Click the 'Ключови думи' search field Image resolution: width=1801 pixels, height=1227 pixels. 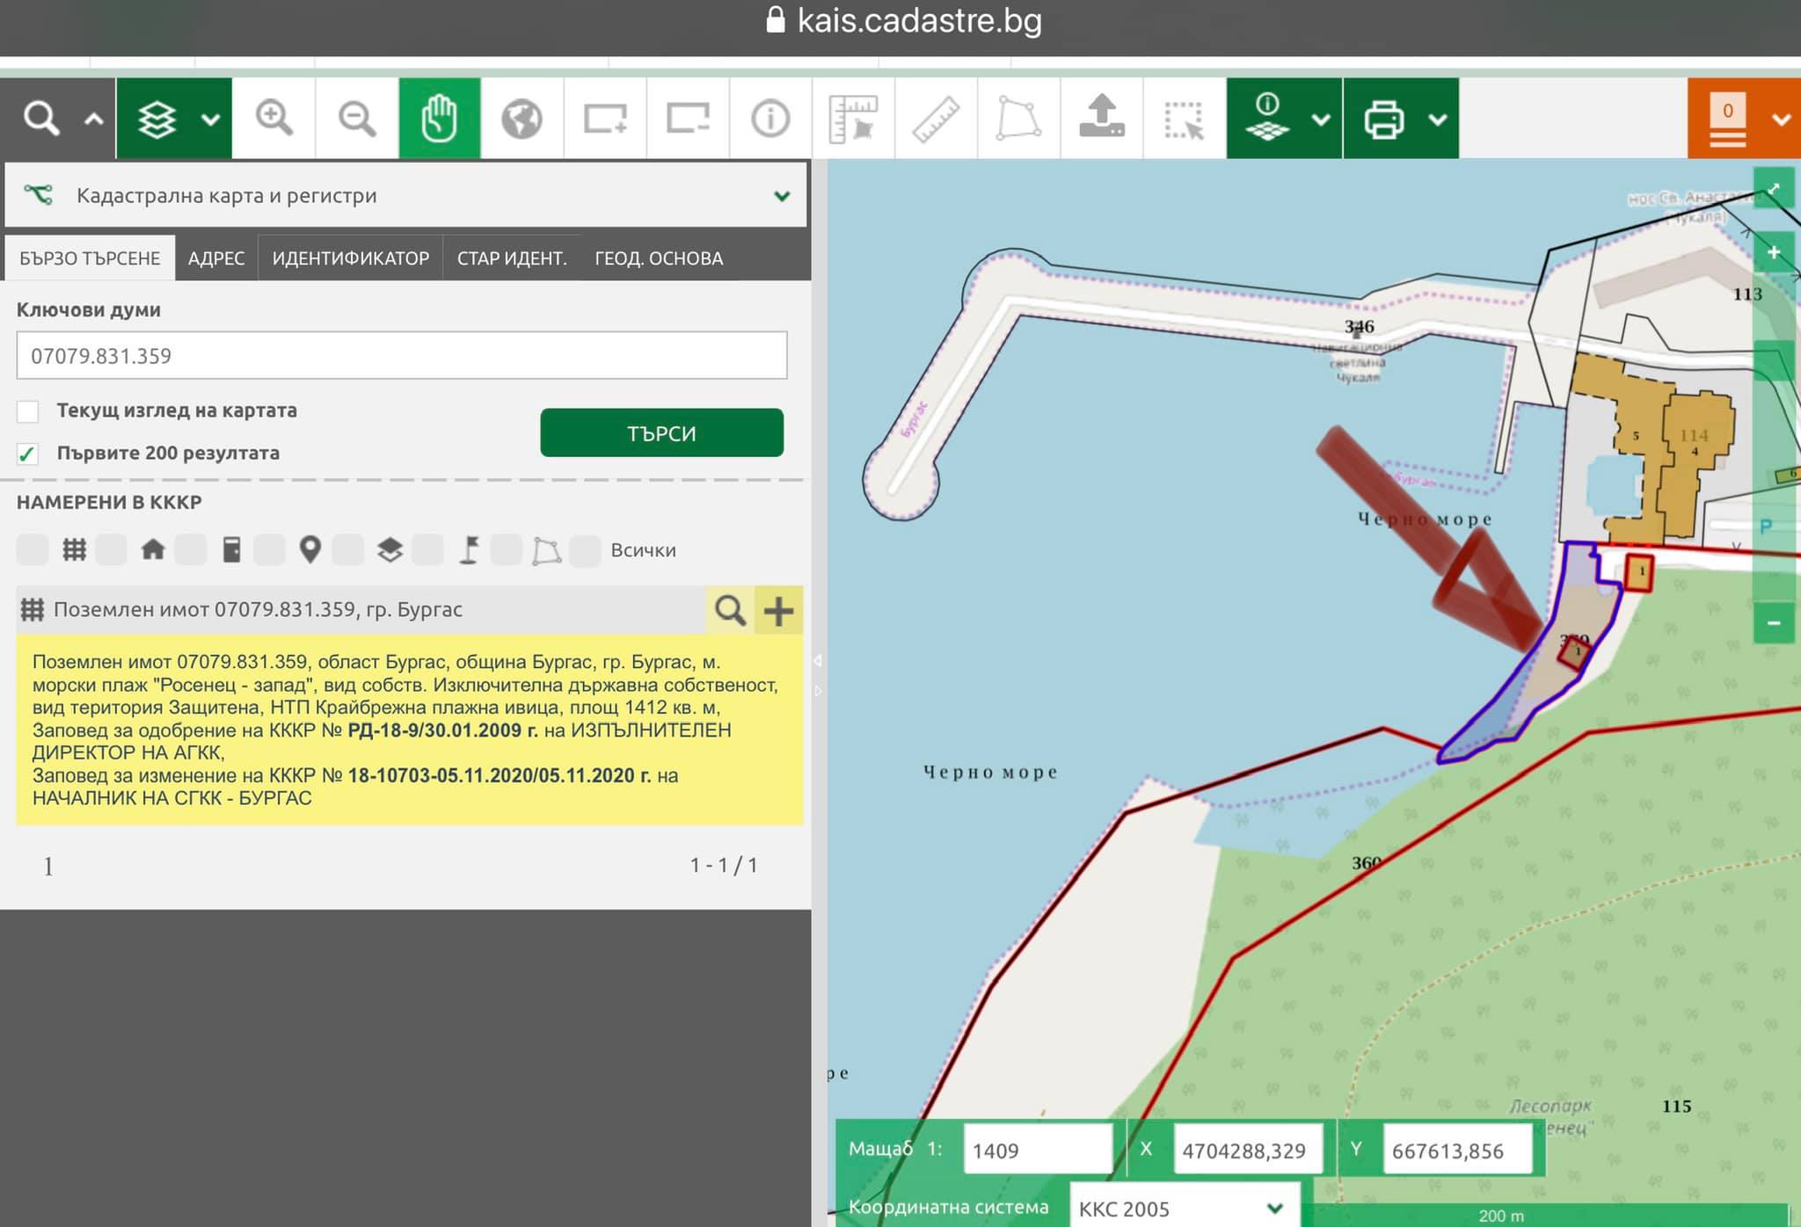pos(402,356)
